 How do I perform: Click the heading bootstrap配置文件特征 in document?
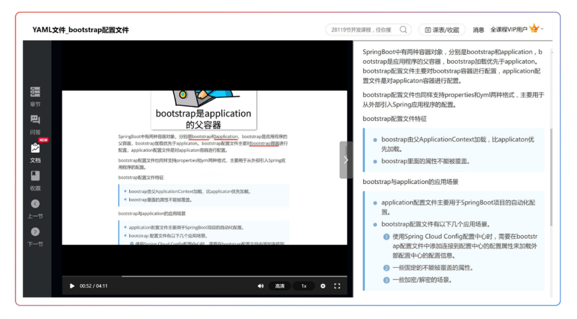(x=394, y=119)
